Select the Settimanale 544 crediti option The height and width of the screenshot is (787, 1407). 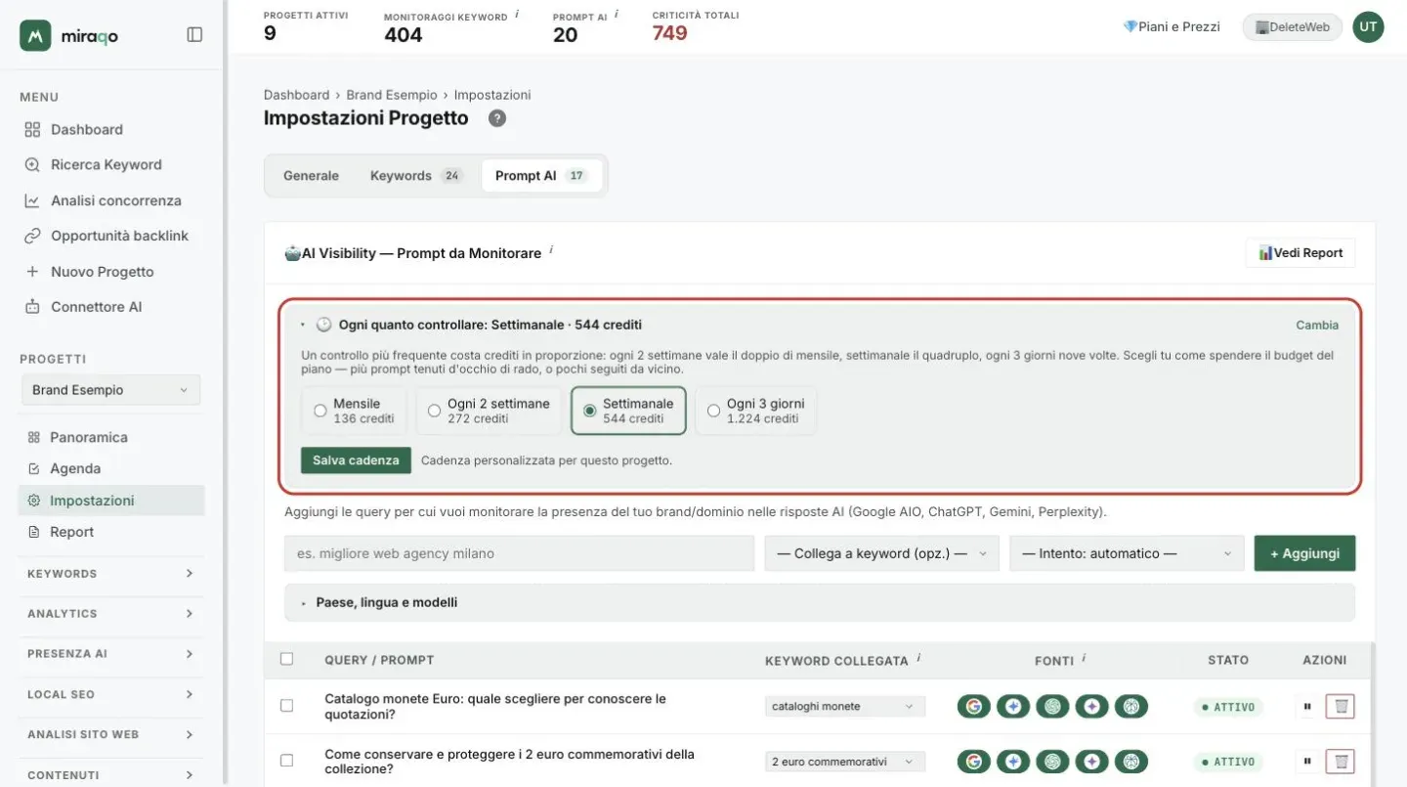click(x=628, y=411)
